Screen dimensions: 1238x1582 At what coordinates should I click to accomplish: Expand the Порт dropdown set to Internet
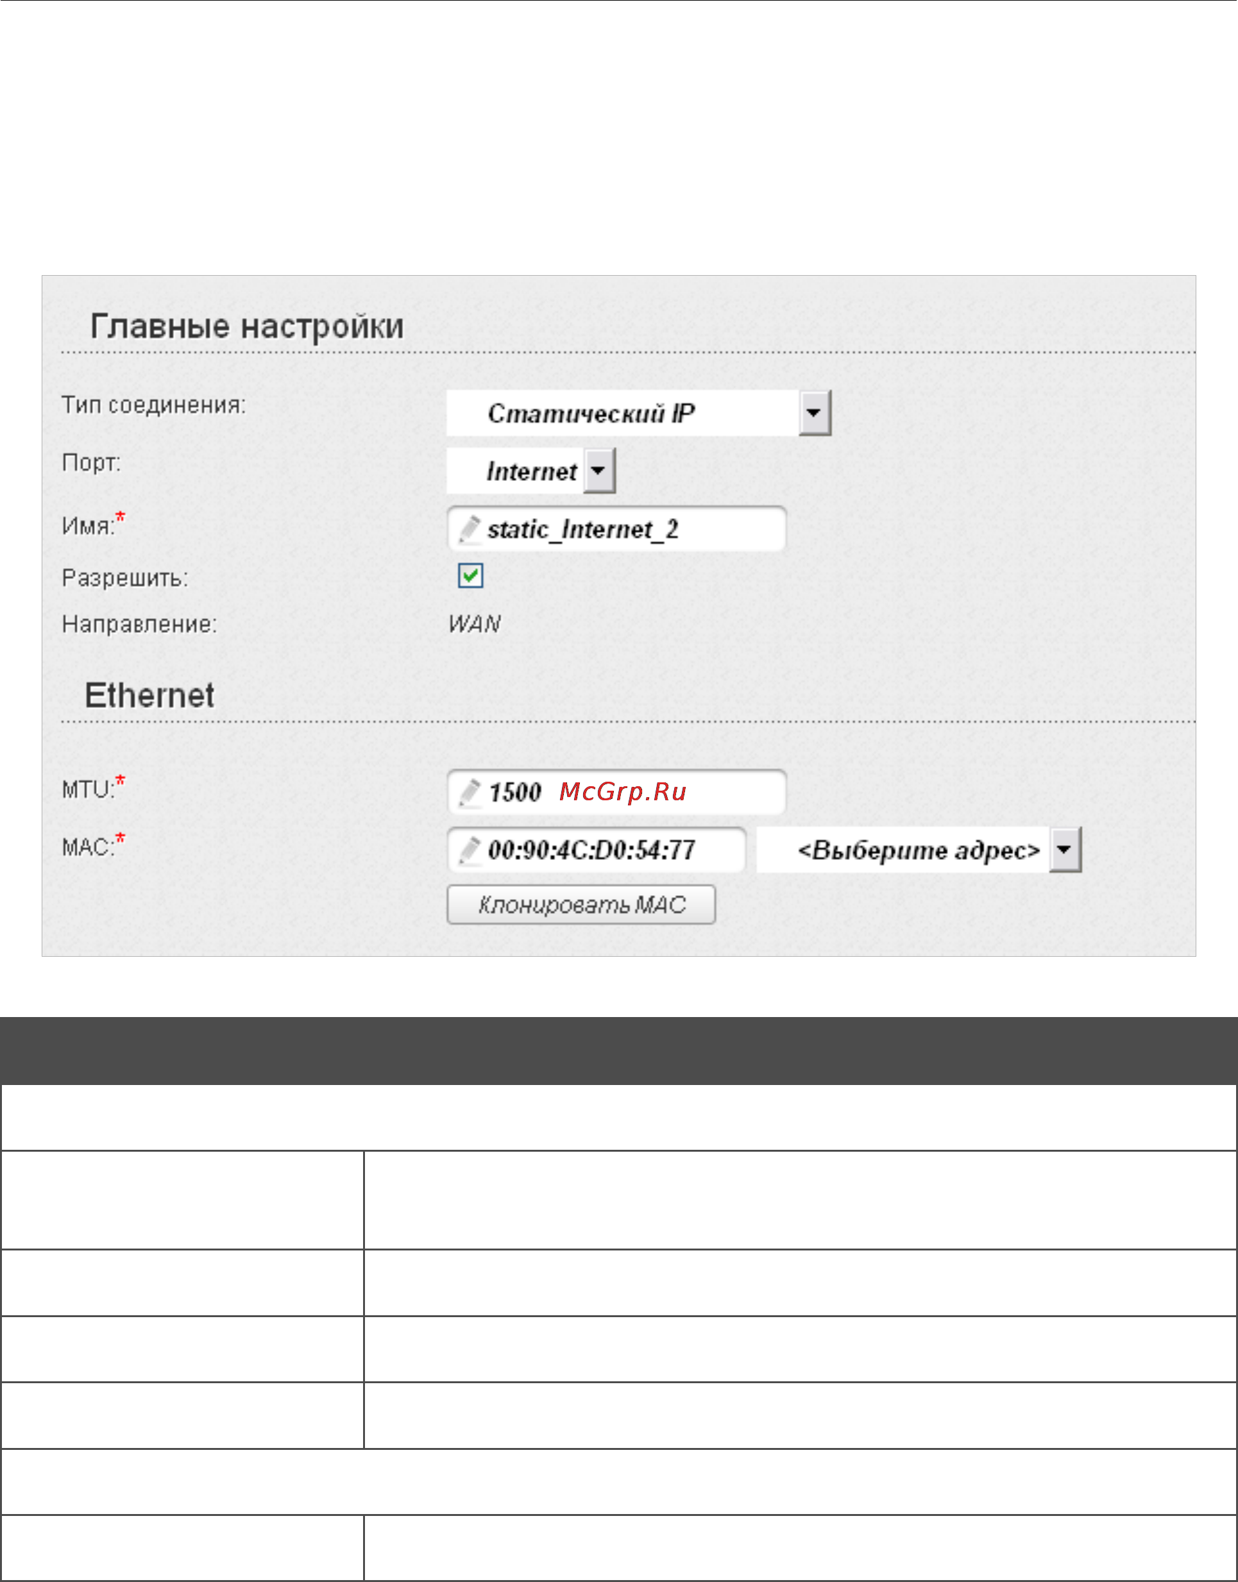tap(531, 471)
